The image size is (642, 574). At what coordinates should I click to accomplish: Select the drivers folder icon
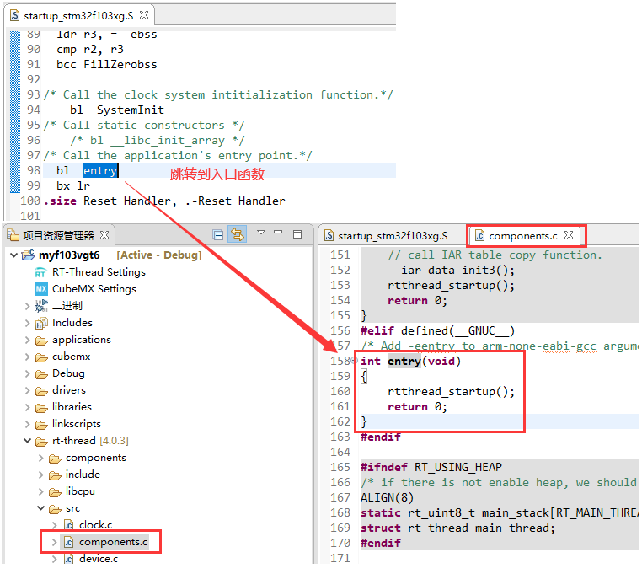click(x=41, y=391)
